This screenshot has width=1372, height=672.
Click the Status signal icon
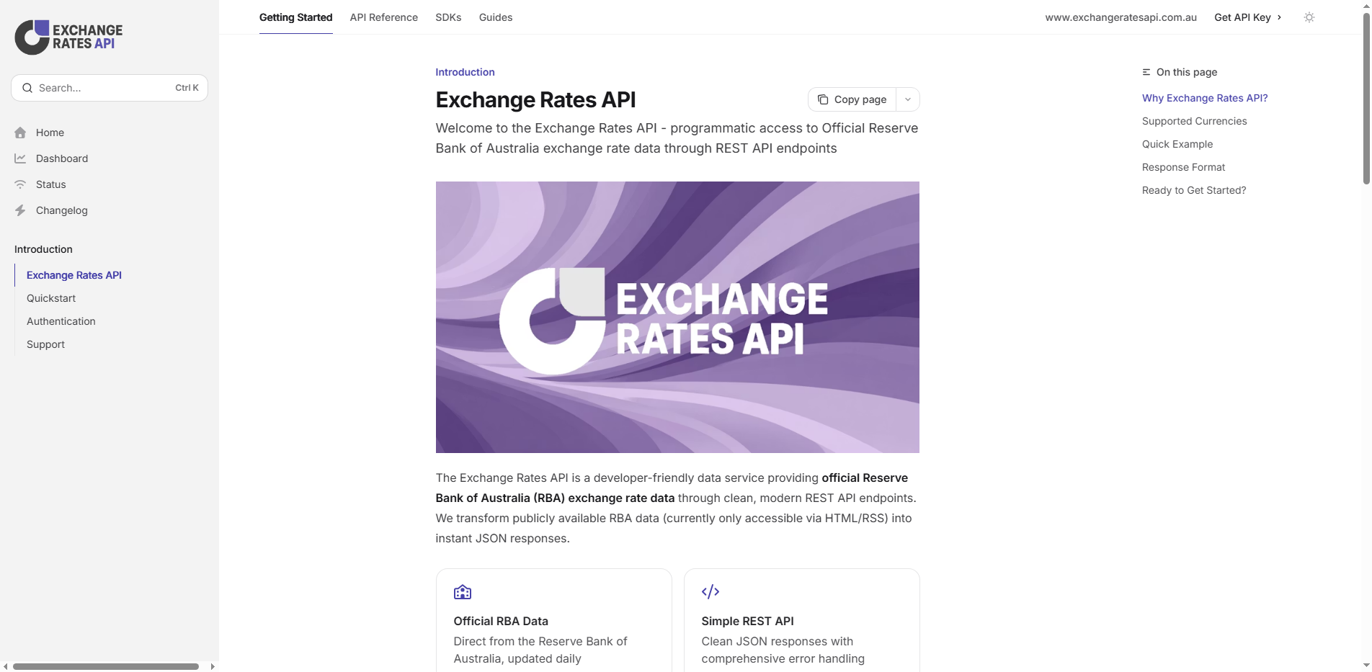click(21, 184)
